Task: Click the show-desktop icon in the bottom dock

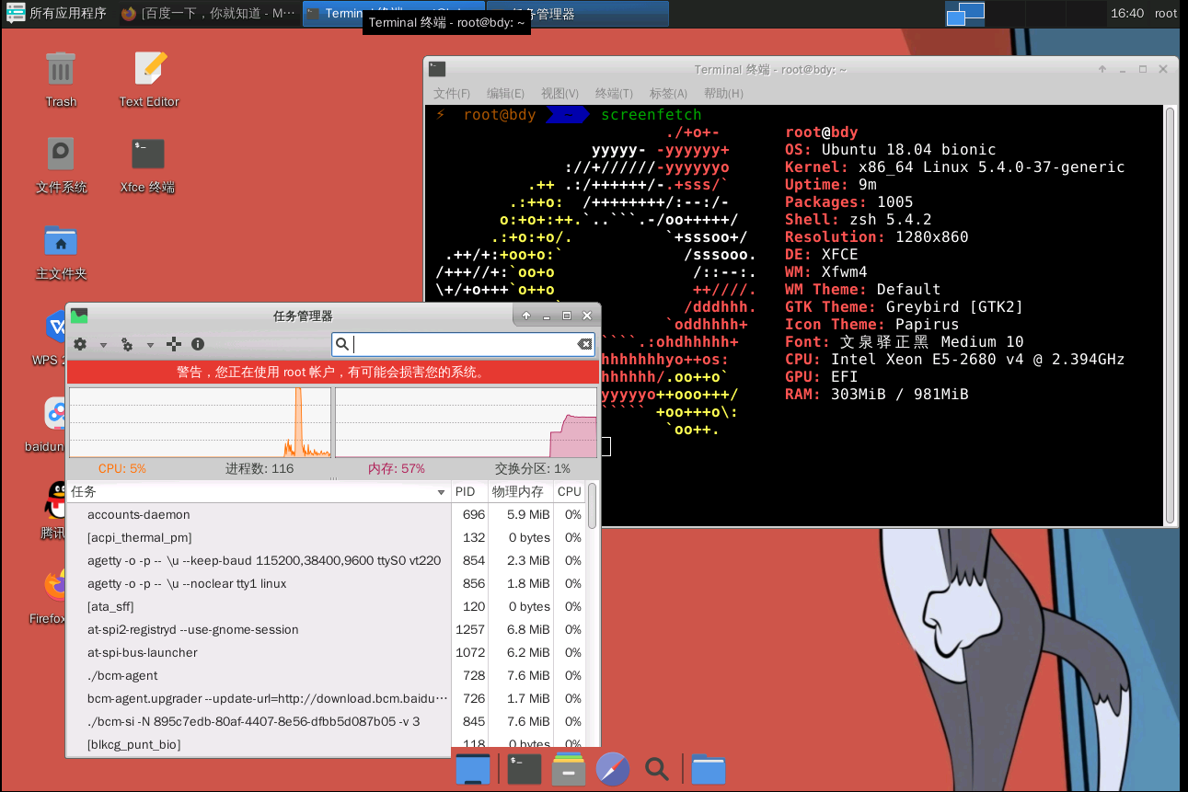Action: (473, 769)
